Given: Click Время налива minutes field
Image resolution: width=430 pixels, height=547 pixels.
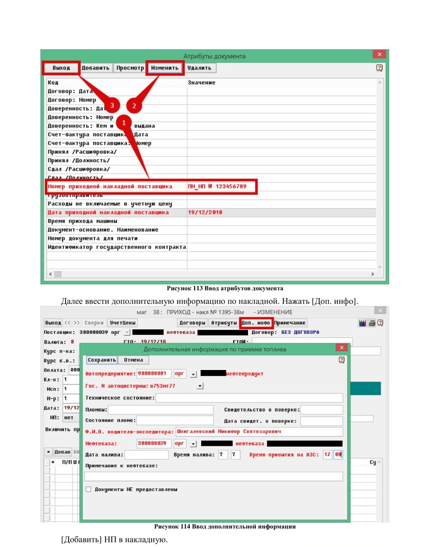Looking at the screenshot, I should coord(236,454).
